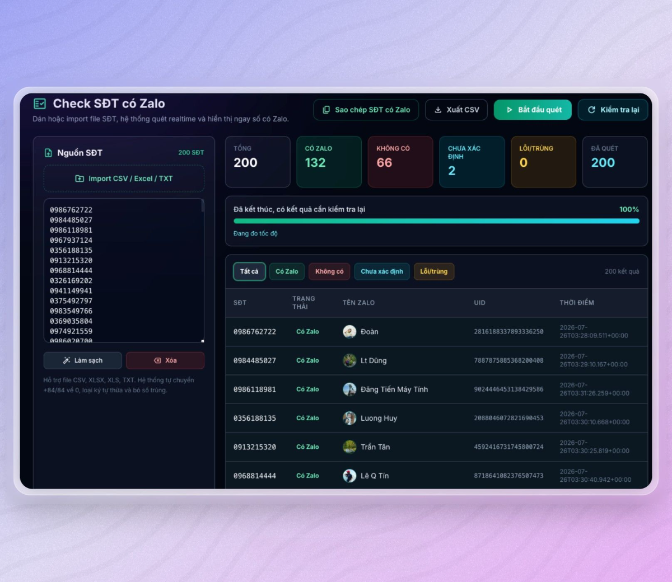This screenshot has width=672, height=582.
Task: Export results with Xuất CSV button
Action: coord(456,110)
